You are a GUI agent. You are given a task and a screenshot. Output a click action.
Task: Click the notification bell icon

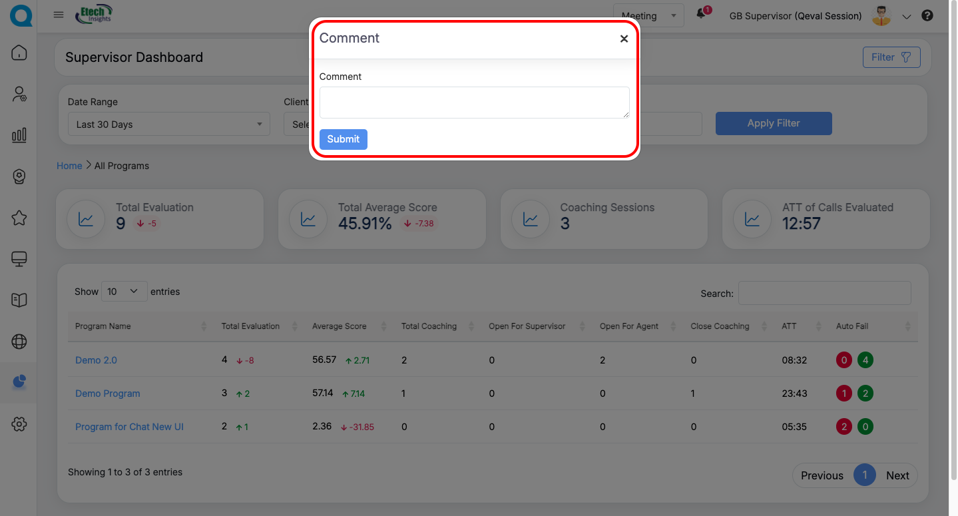[701, 14]
